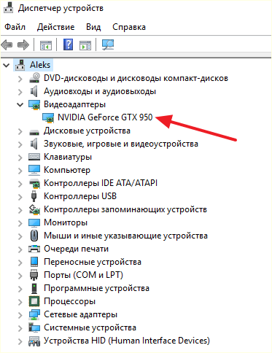Click the Видеоадаптеры category icon

(34, 104)
